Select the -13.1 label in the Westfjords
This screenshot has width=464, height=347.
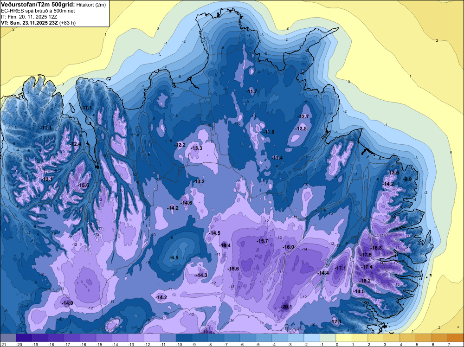pyautogui.click(x=47, y=179)
